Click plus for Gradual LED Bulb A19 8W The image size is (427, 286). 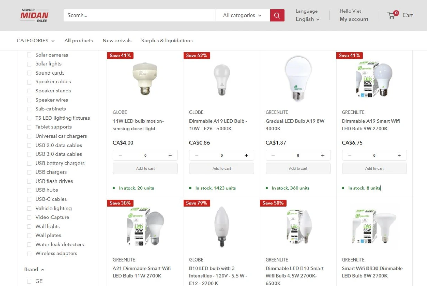click(323, 155)
